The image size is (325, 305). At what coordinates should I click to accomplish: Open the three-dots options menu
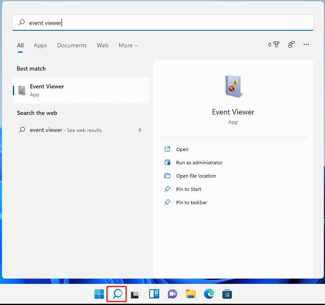tap(306, 44)
